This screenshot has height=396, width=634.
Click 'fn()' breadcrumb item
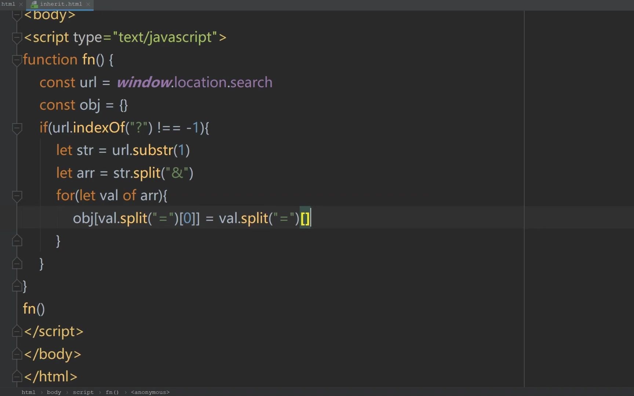pos(112,392)
